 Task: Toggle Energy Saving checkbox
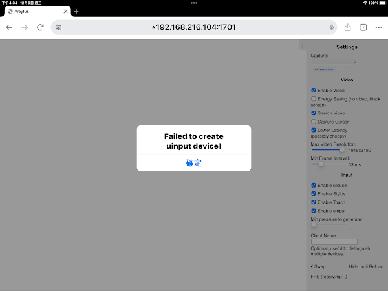click(x=314, y=99)
